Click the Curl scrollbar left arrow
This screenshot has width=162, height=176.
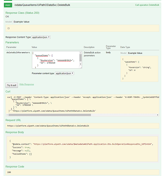click(7, 115)
